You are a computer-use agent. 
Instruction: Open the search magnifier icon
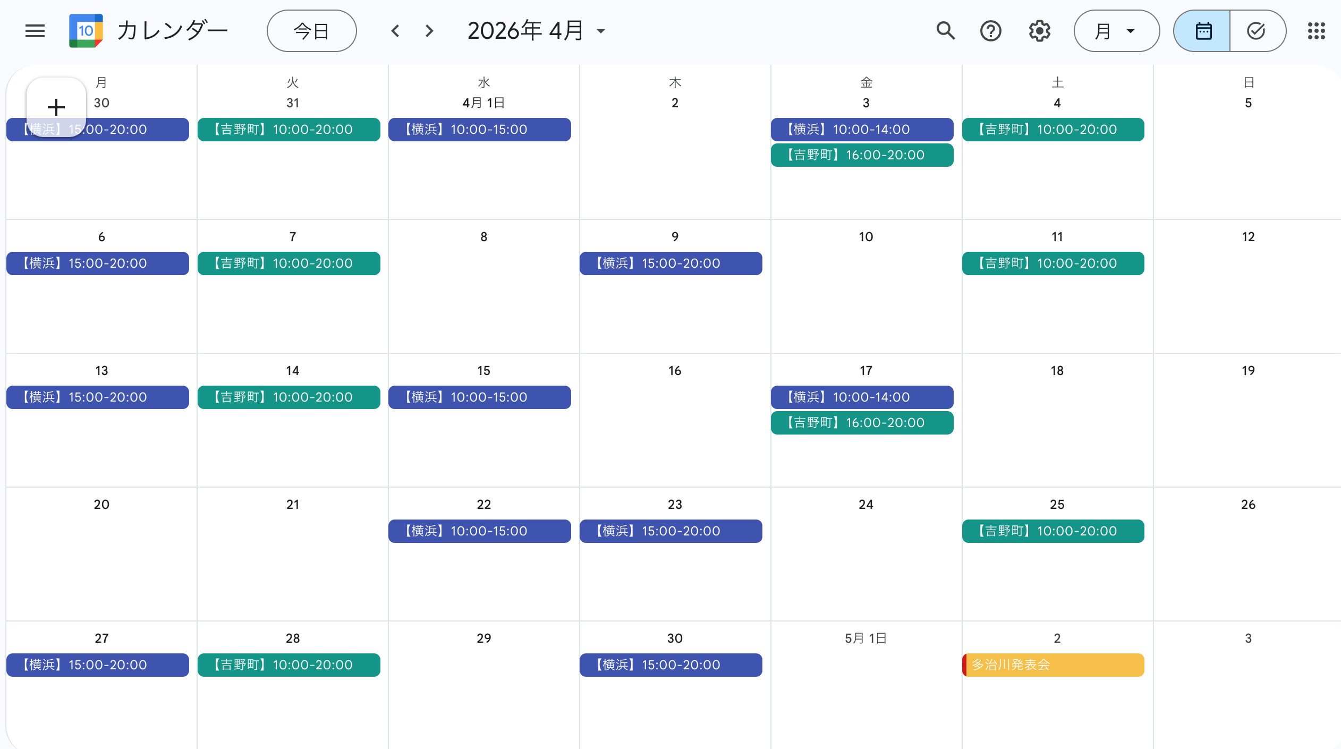tap(945, 31)
